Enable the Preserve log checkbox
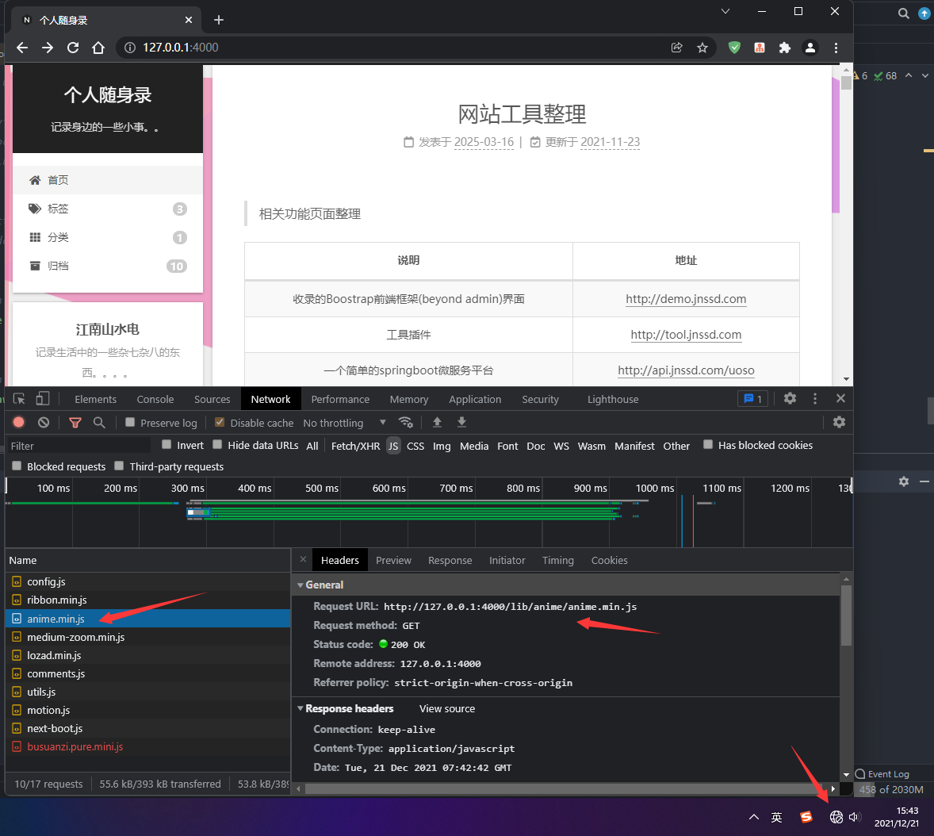This screenshot has height=836, width=934. pyautogui.click(x=131, y=423)
